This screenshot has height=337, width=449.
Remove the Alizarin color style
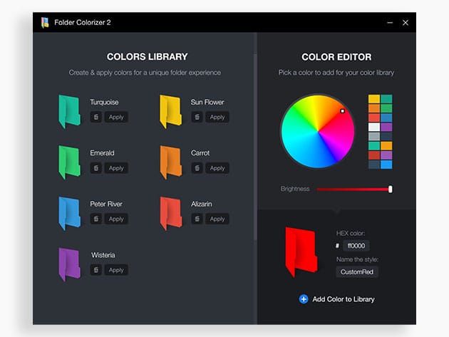pyautogui.click(x=197, y=219)
